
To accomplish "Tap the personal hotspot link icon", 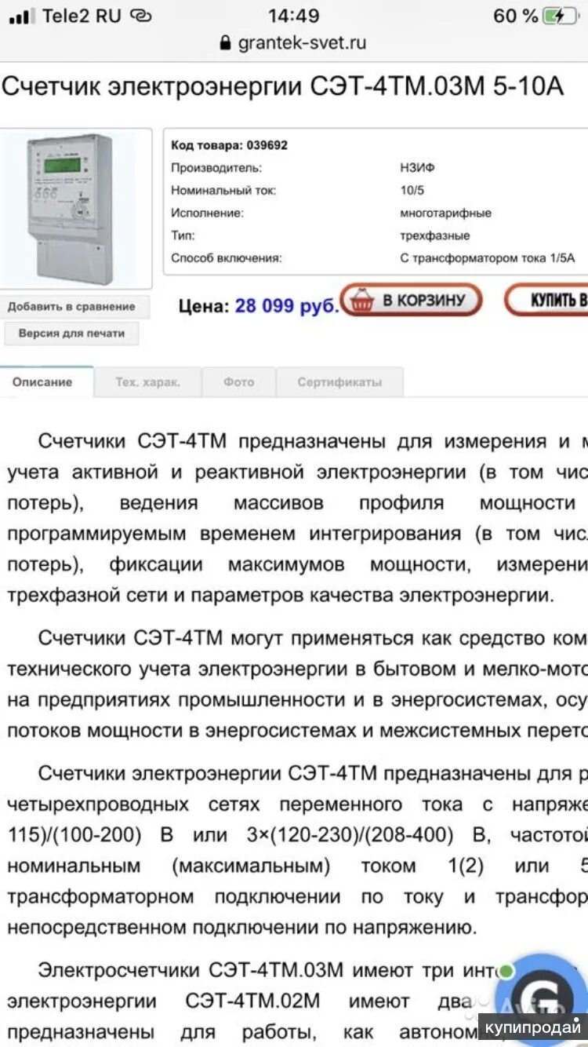I will tap(141, 16).
